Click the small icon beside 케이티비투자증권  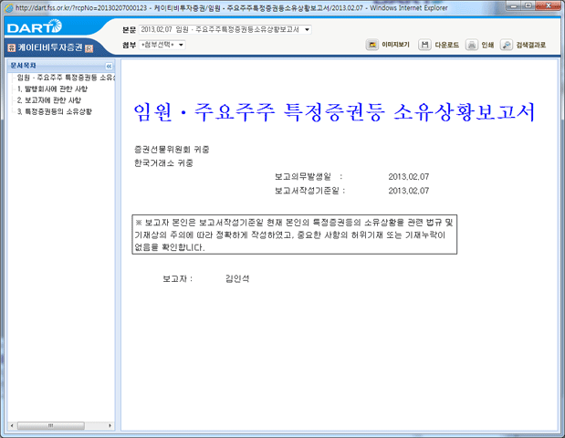[x=89, y=47]
